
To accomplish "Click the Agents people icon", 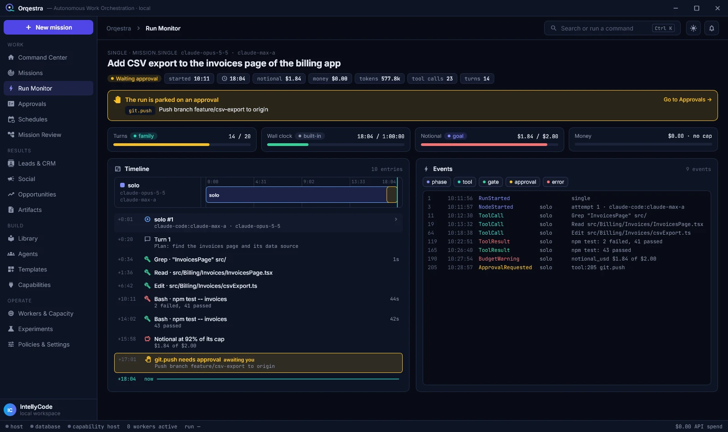I will coord(11,254).
